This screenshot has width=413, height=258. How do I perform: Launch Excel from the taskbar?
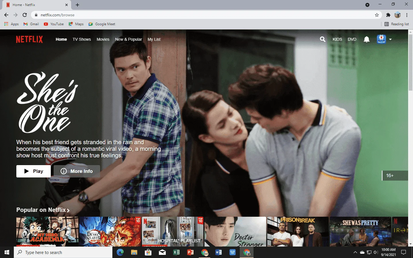(x=176, y=252)
